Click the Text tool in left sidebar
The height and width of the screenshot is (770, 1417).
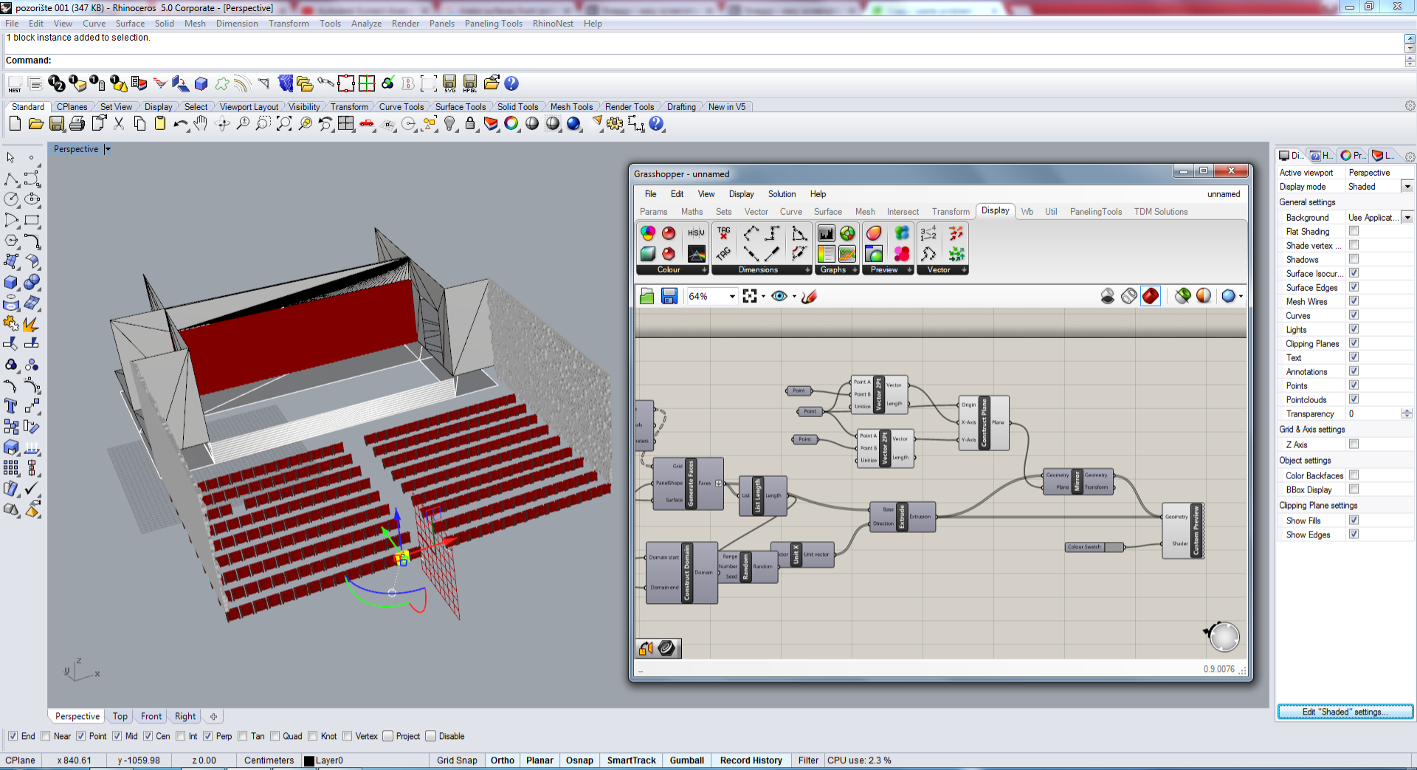point(11,406)
